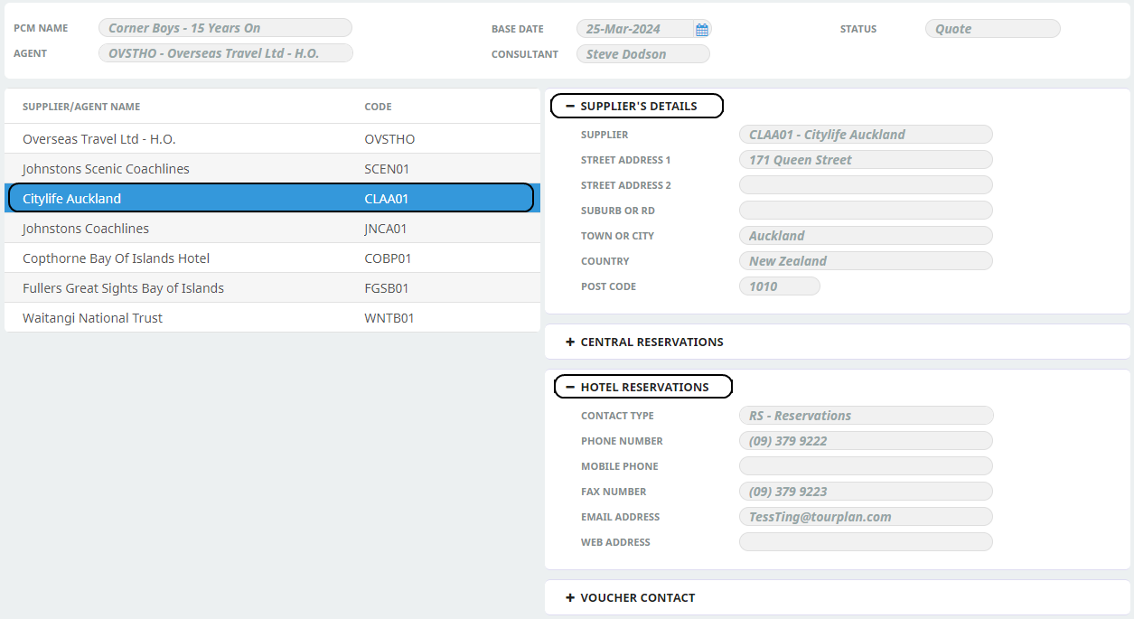Sort by Code column header

[378, 107]
